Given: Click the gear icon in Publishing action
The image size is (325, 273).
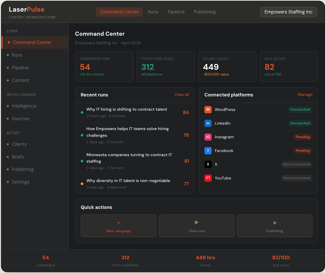Looking at the screenshot, I should point(275,223).
